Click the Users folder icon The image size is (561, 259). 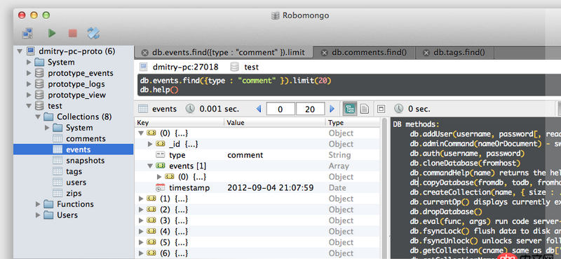48,215
